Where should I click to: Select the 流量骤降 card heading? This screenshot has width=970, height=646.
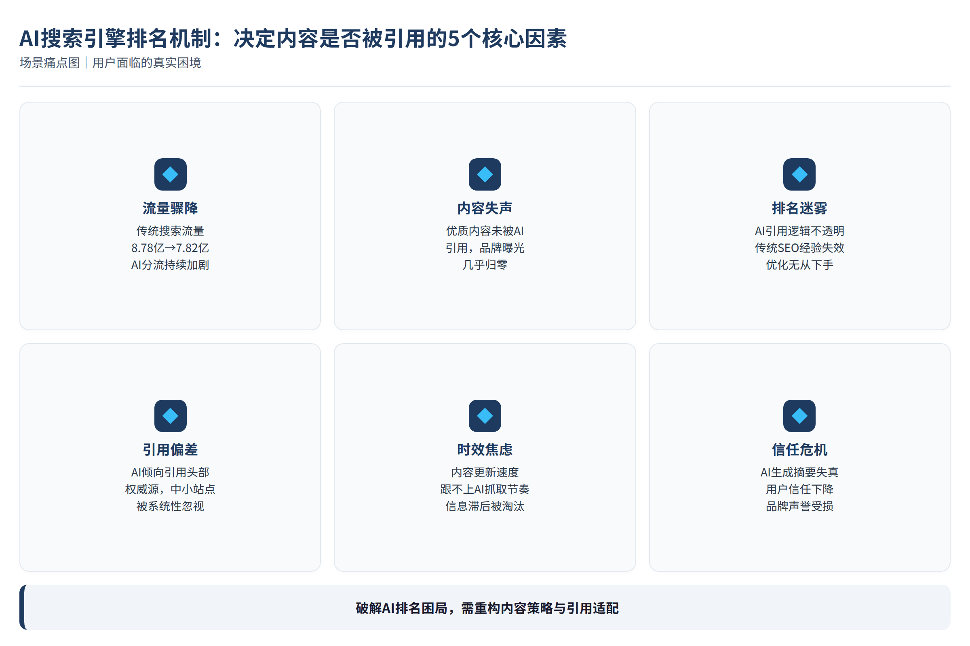170,208
